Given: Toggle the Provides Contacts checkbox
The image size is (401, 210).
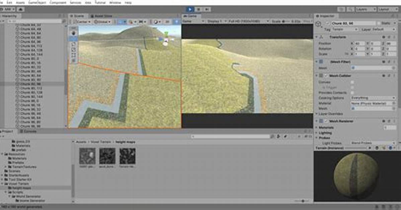Looking at the screenshot, I should click(x=352, y=93).
